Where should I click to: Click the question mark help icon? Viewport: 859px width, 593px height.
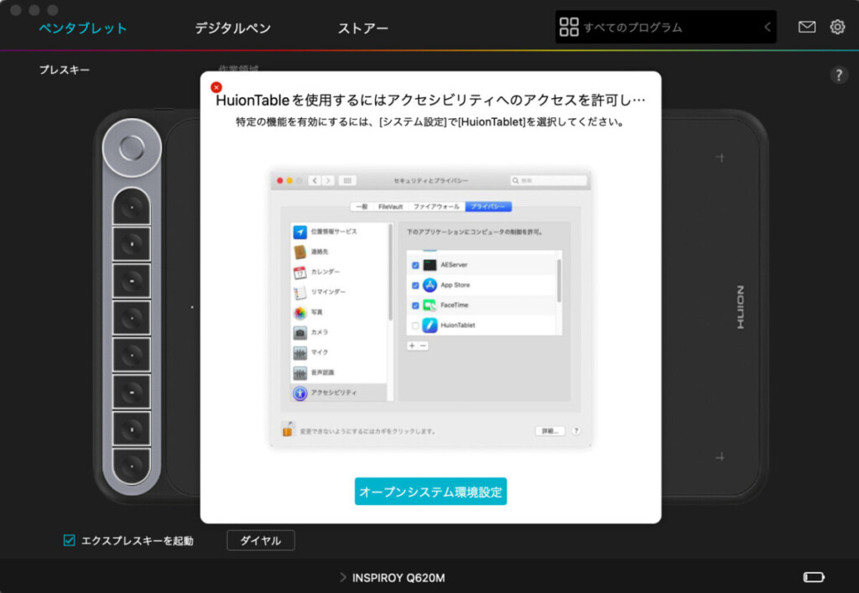pyautogui.click(x=839, y=75)
